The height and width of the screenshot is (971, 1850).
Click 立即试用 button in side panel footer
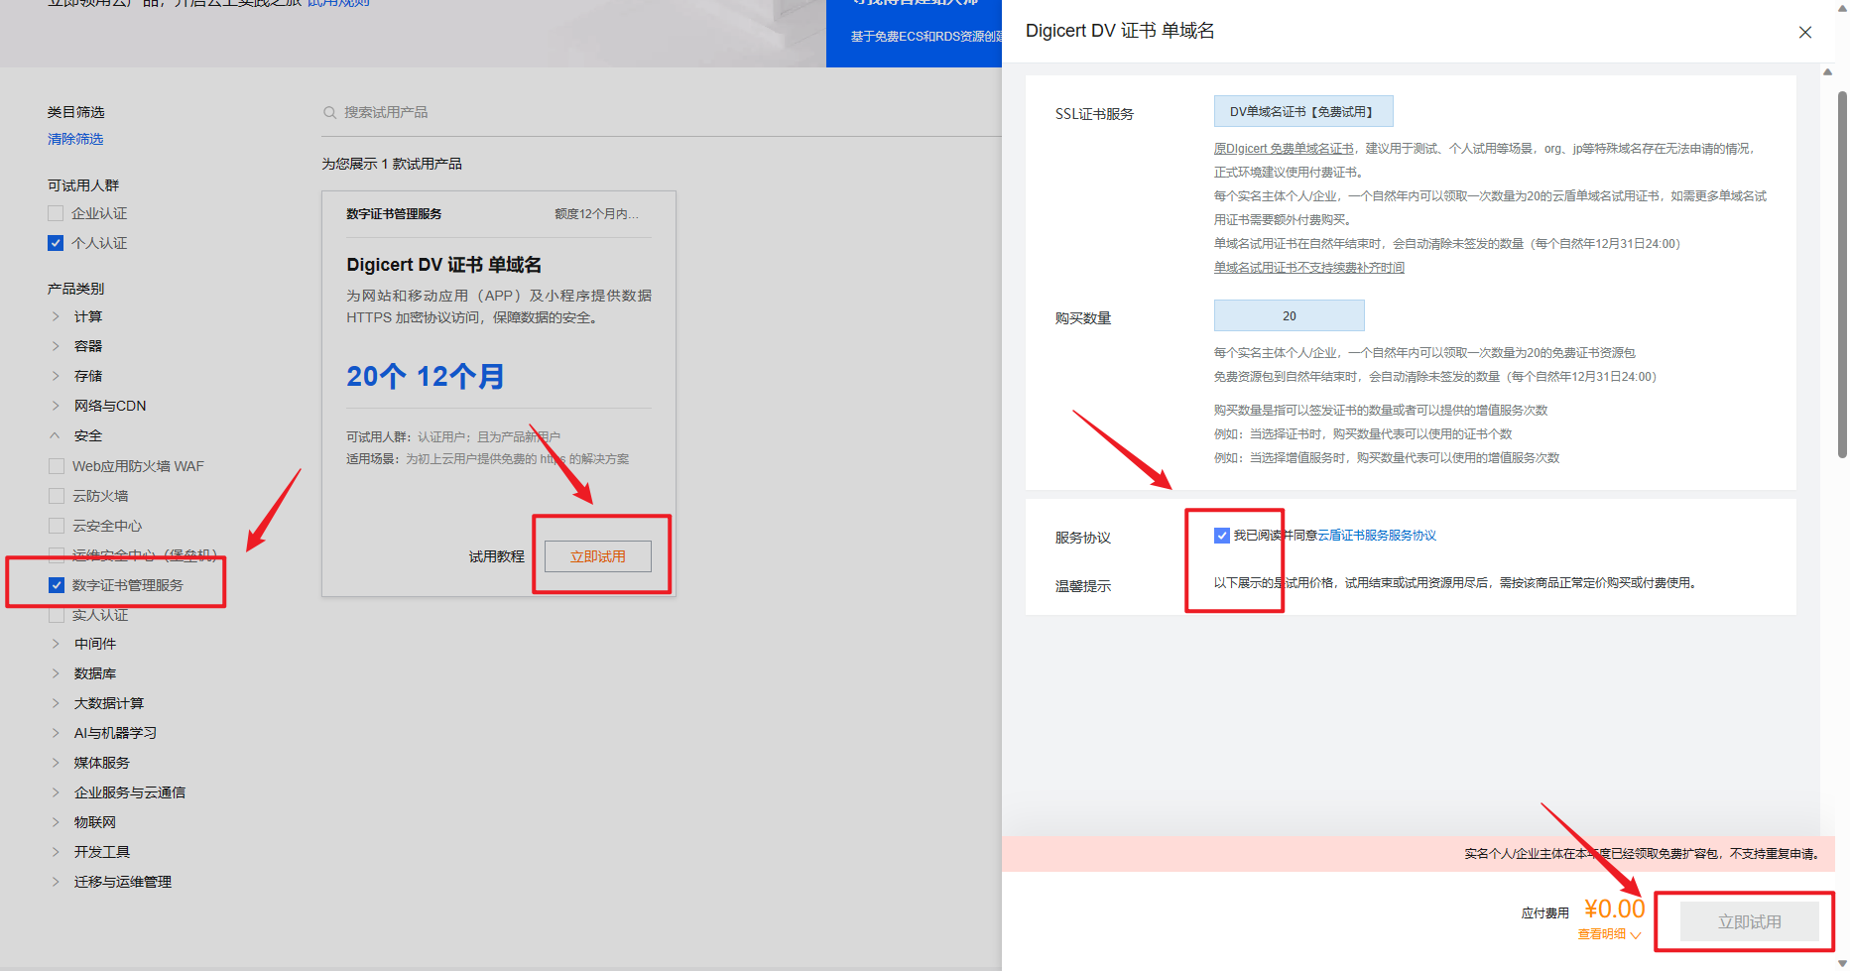tap(1750, 921)
